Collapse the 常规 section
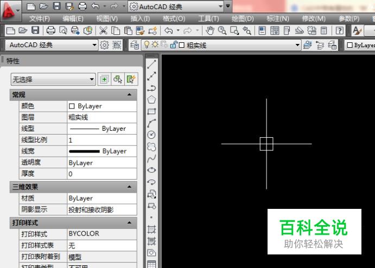Viewport: 375px width, 268px height. (129, 95)
